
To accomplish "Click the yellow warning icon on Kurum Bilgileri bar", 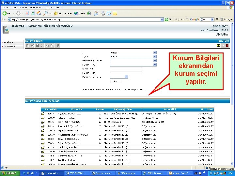I will click(x=218, y=46).
